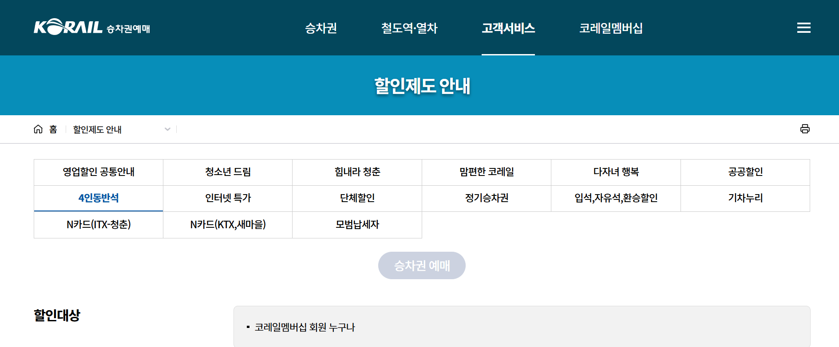Click the printer icon

coord(805,129)
